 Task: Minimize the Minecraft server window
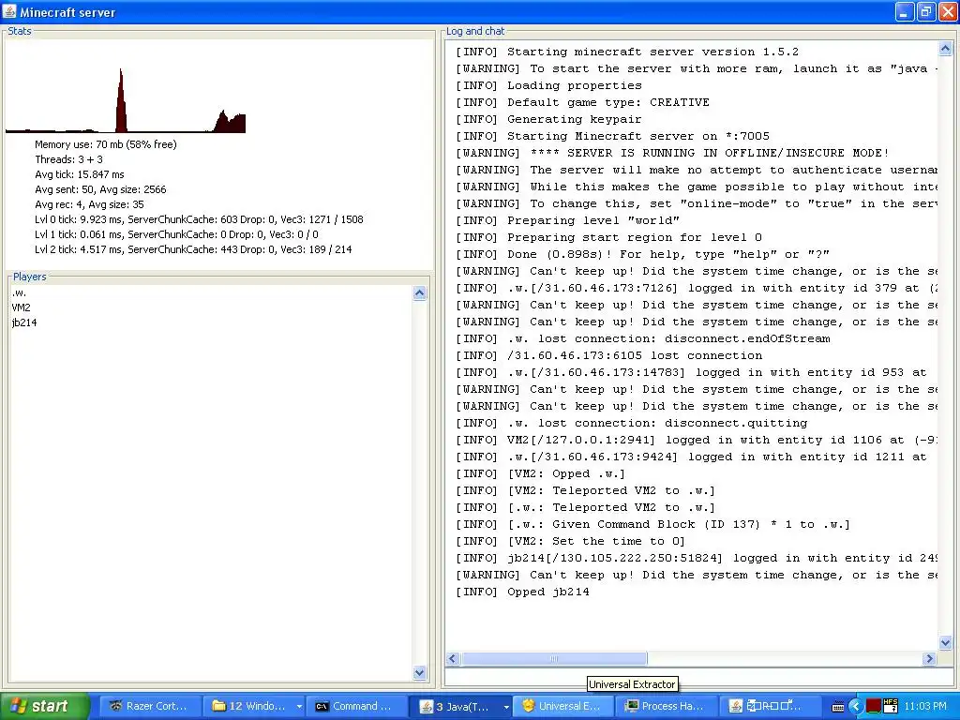point(905,11)
